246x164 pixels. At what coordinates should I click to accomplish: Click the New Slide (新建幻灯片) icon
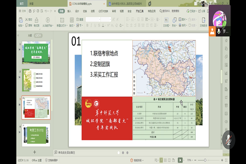click(x=62, y=20)
